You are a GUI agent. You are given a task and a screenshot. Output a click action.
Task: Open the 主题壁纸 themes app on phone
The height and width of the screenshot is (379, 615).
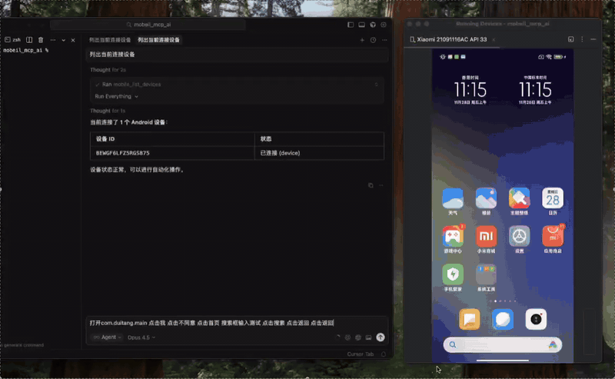pyautogui.click(x=520, y=201)
